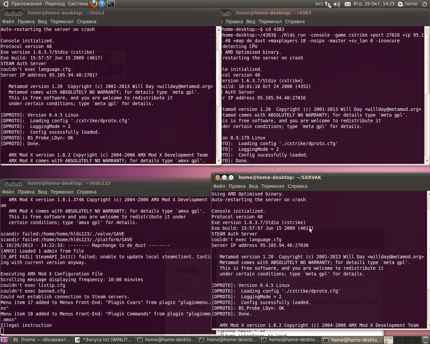Viewport: 430px width, 344px height.
Task: Open Правка menu in the hlds2 terminal
Action: click(26, 21)
